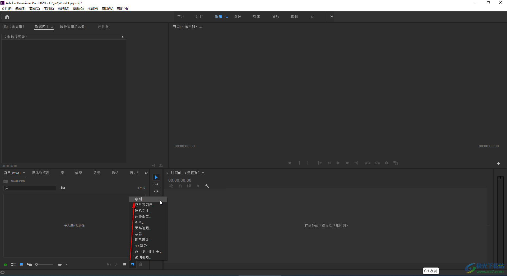Open the Button Editor plus icon
507x276 pixels.
(498, 164)
